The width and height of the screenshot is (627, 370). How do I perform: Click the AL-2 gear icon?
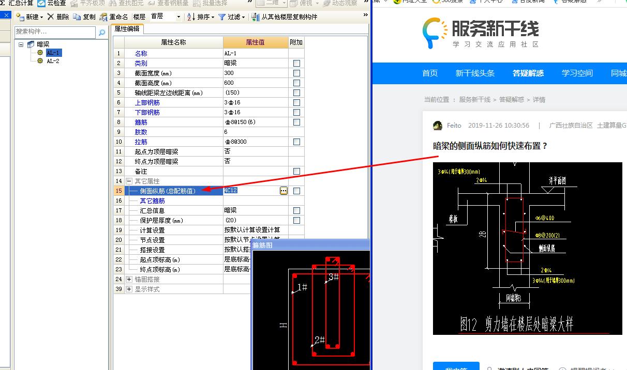tap(40, 61)
